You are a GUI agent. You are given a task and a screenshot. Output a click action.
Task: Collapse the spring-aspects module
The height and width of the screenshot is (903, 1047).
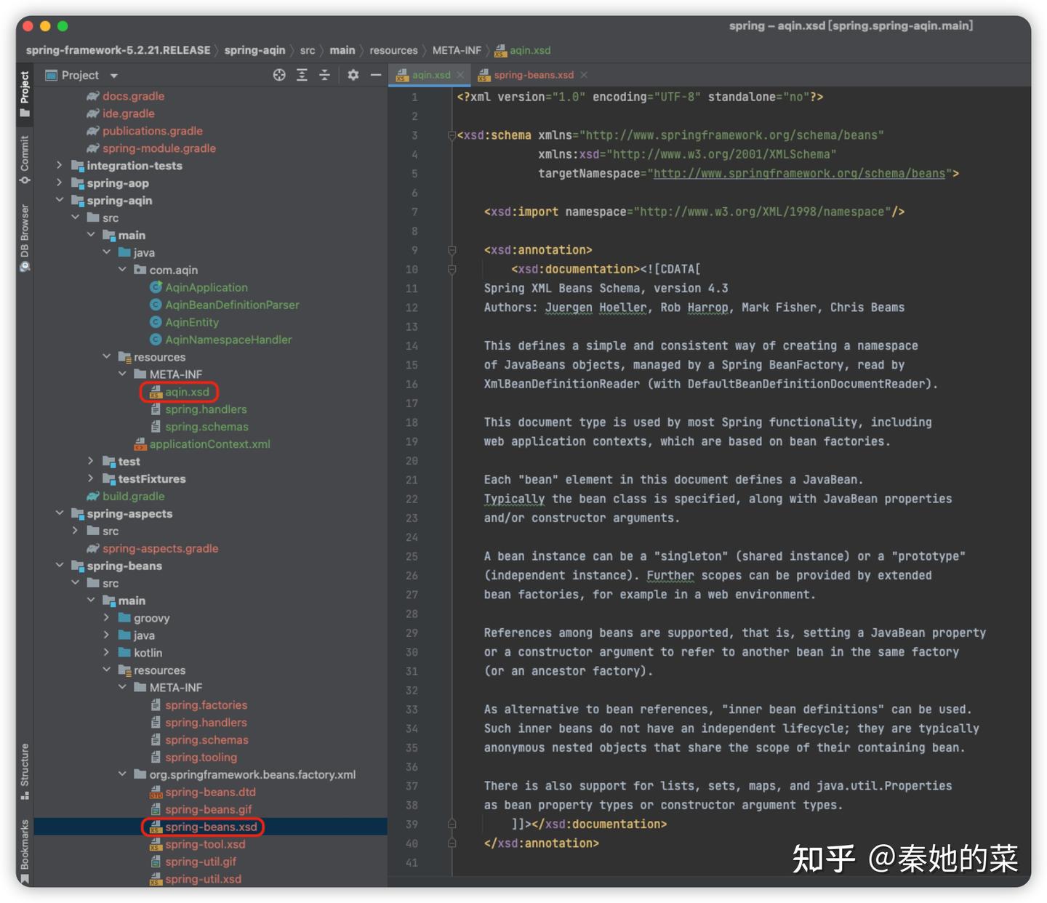(60, 513)
